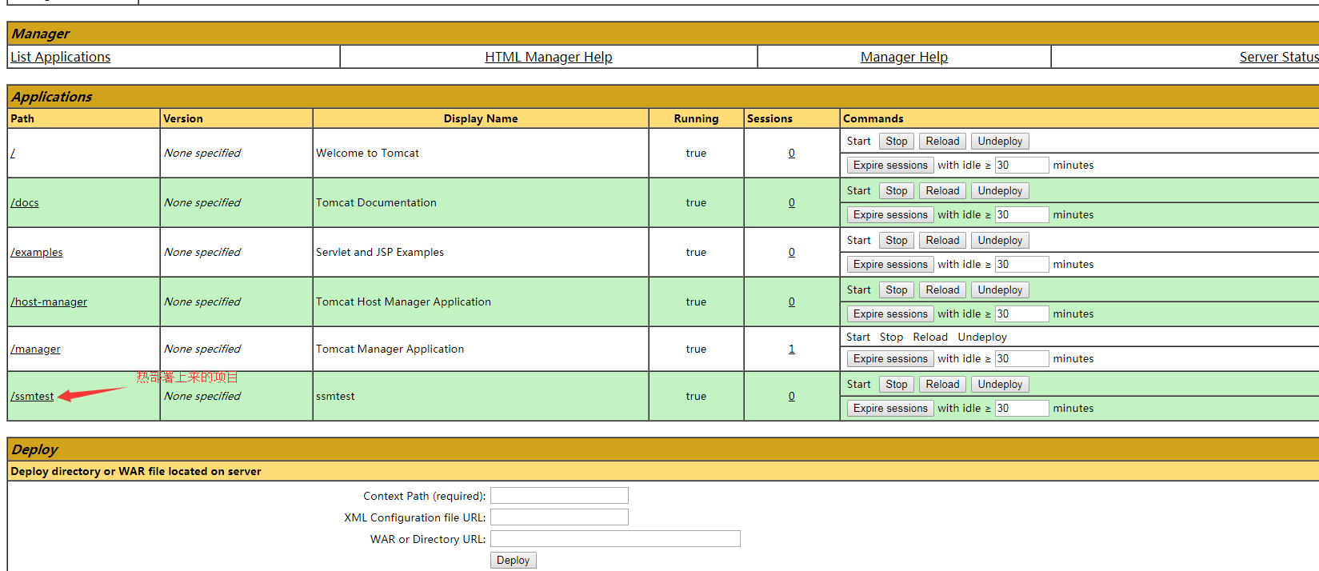Select the 'ssmtest' display name text
The width and height of the screenshot is (1319, 571).
pyautogui.click(x=335, y=396)
